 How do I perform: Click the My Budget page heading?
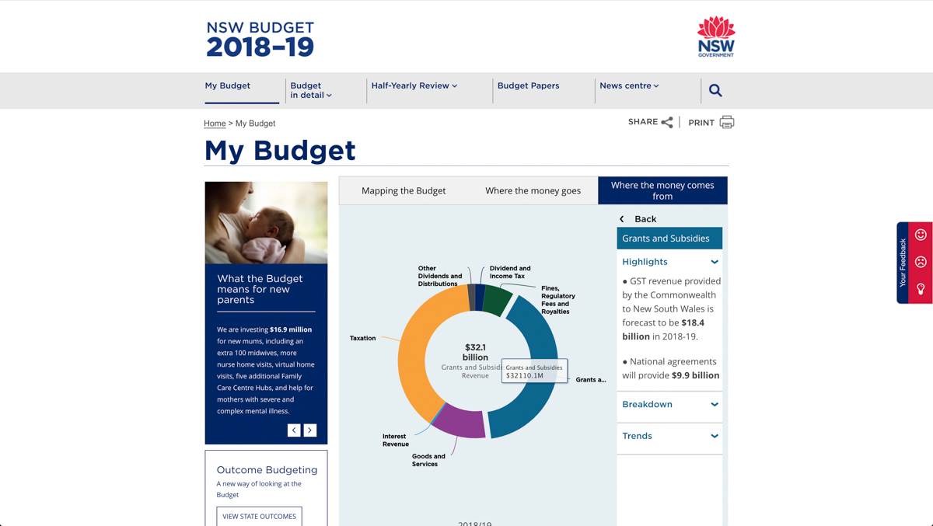point(280,150)
